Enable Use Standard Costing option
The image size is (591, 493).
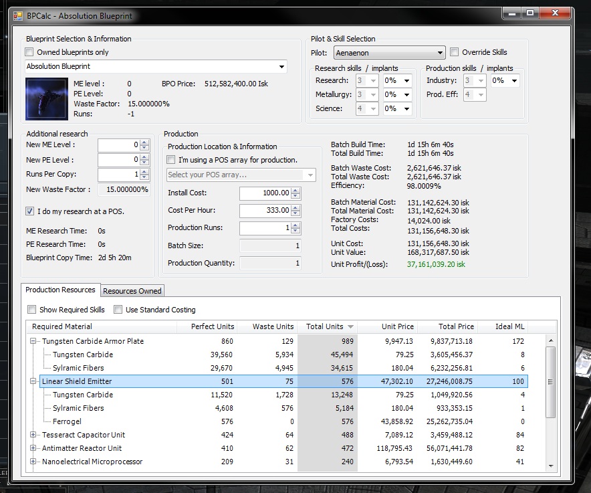click(118, 310)
